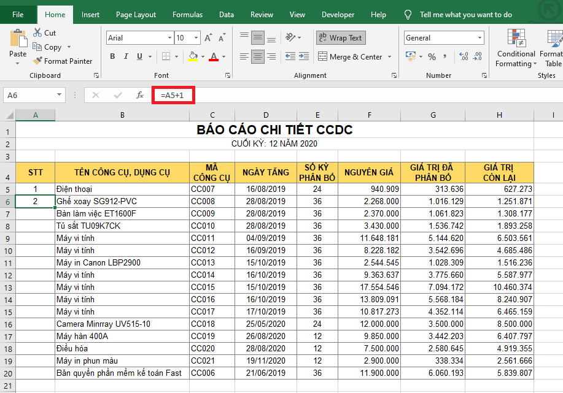Open Conditional Formatting icon menu
This screenshot has height=393, width=563.
(515, 38)
